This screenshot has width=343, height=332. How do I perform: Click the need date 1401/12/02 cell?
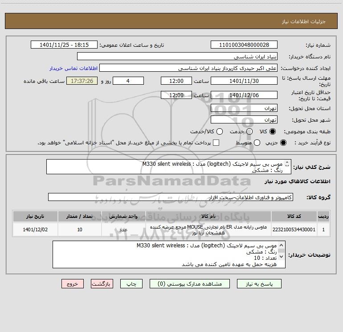pyautogui.click(x=35, y=230)
